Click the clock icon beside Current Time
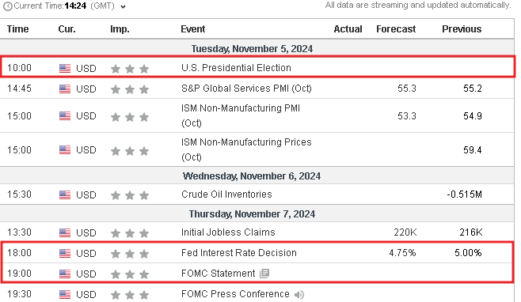This screenshot has height=302, width=521. tap(8, 6)
